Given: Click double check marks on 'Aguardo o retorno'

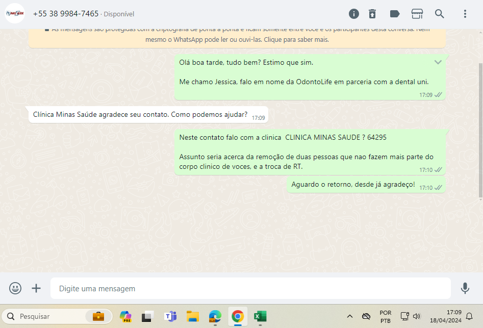Looking at the screenshot, I should [438, 188].
